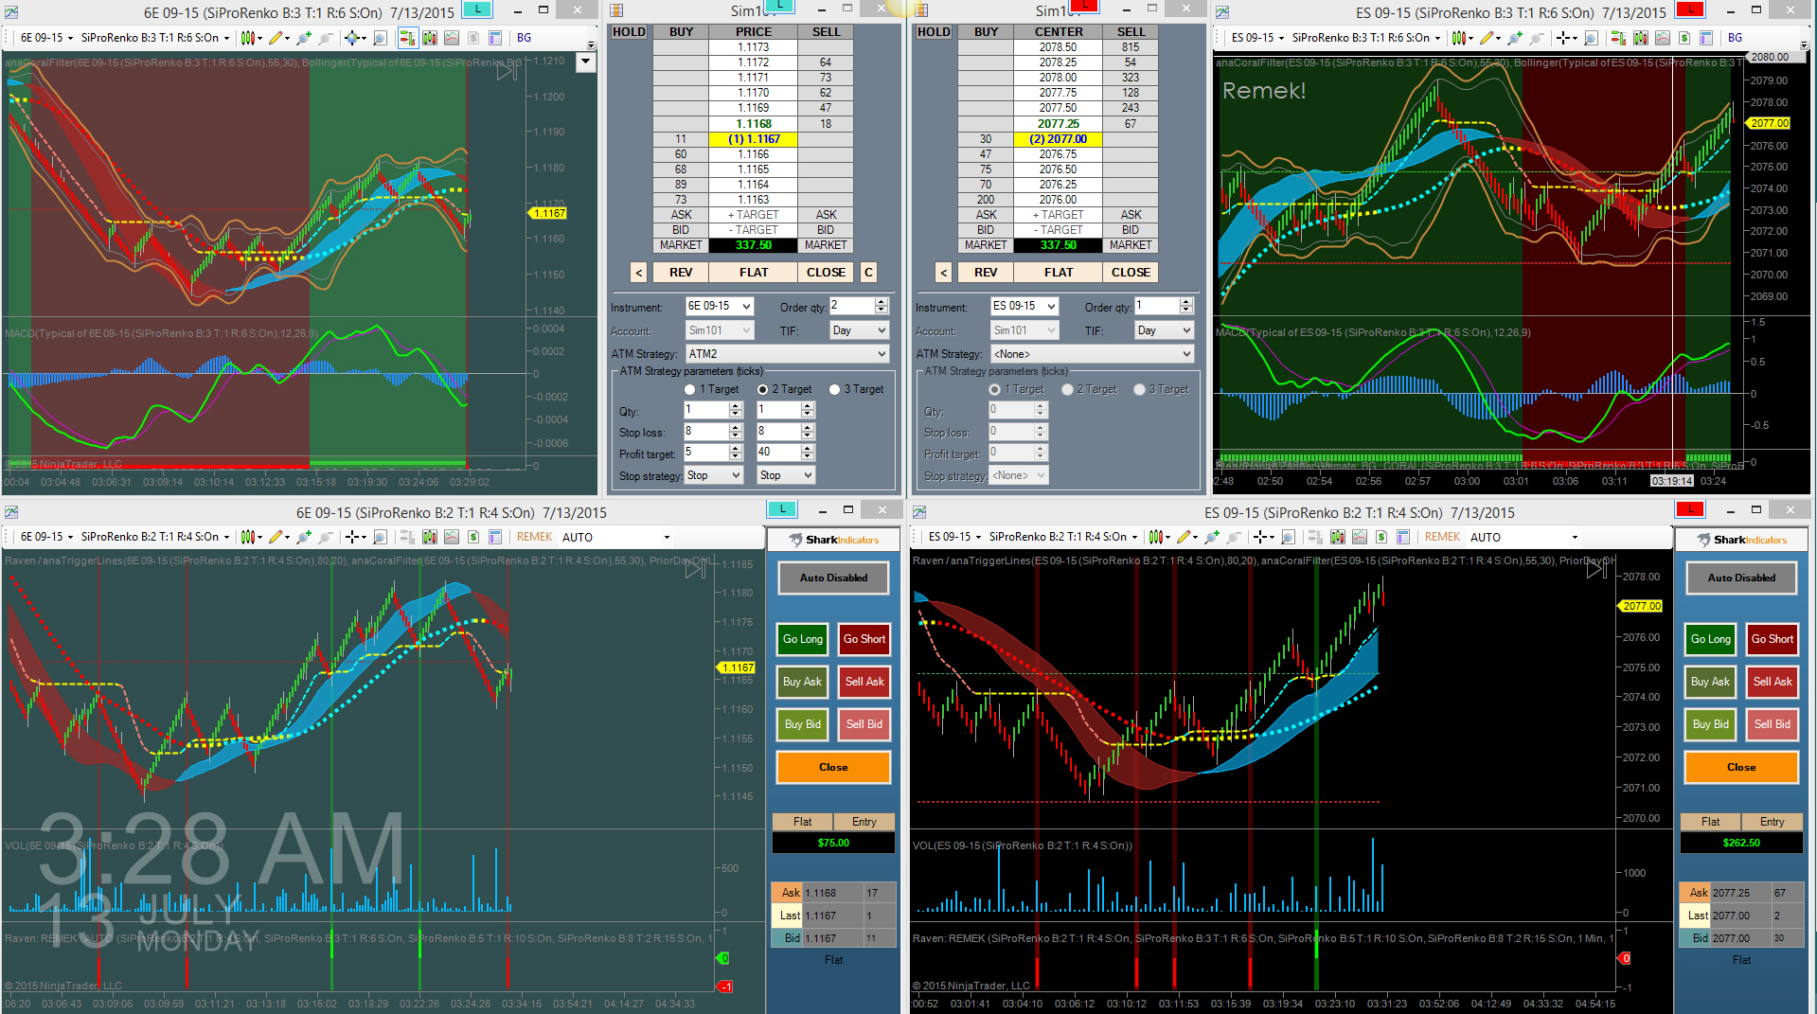
Task: Select 1 Target radio in 6E DOM
Action: [x=689, y=389]
